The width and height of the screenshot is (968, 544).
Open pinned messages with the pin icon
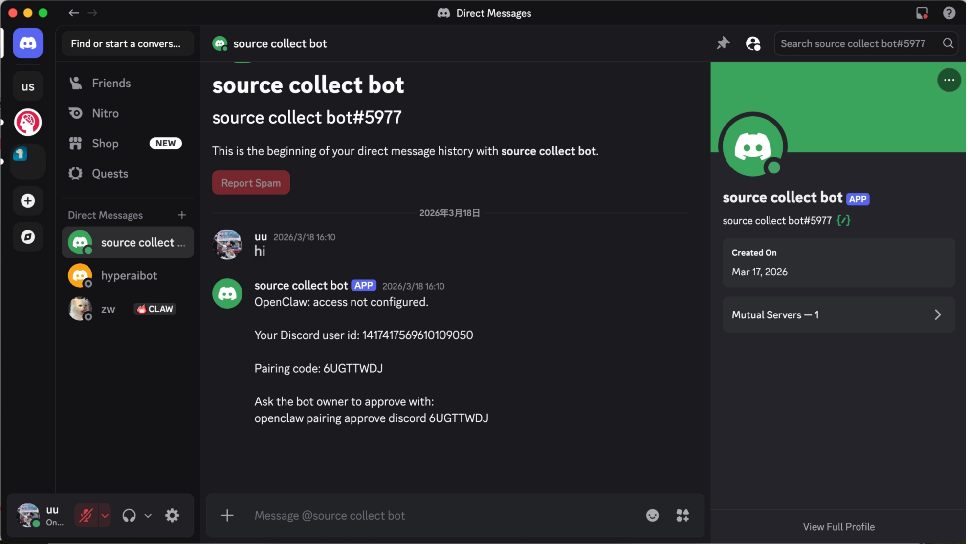(724, 43)
